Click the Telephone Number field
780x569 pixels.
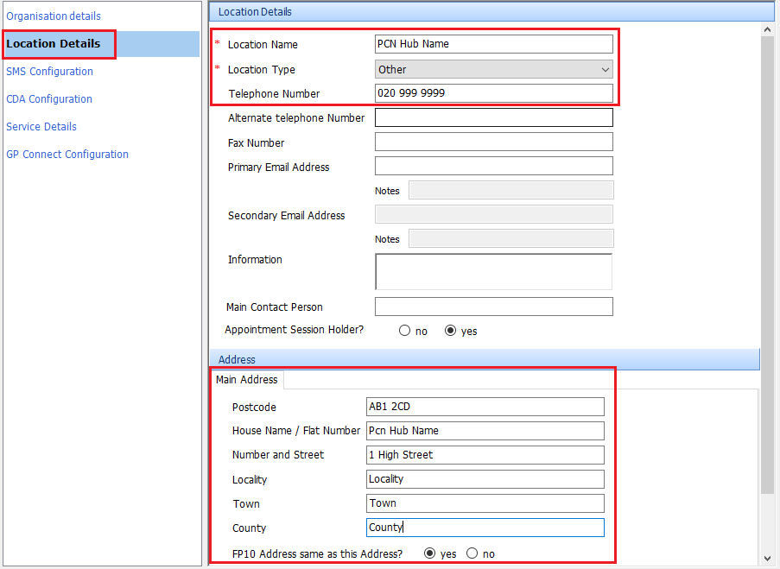click(x=493, y=92)
